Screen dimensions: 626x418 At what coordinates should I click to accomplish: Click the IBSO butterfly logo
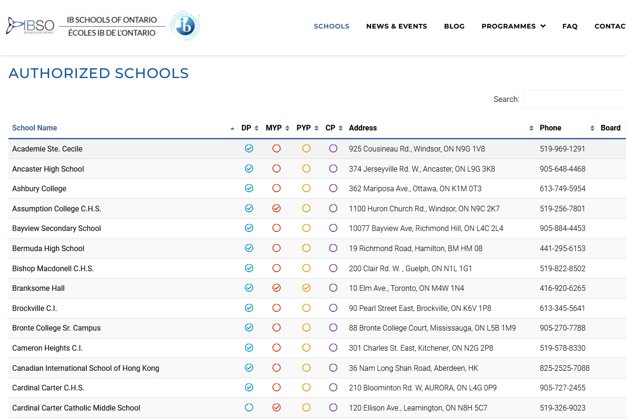[x=30, y=26]
